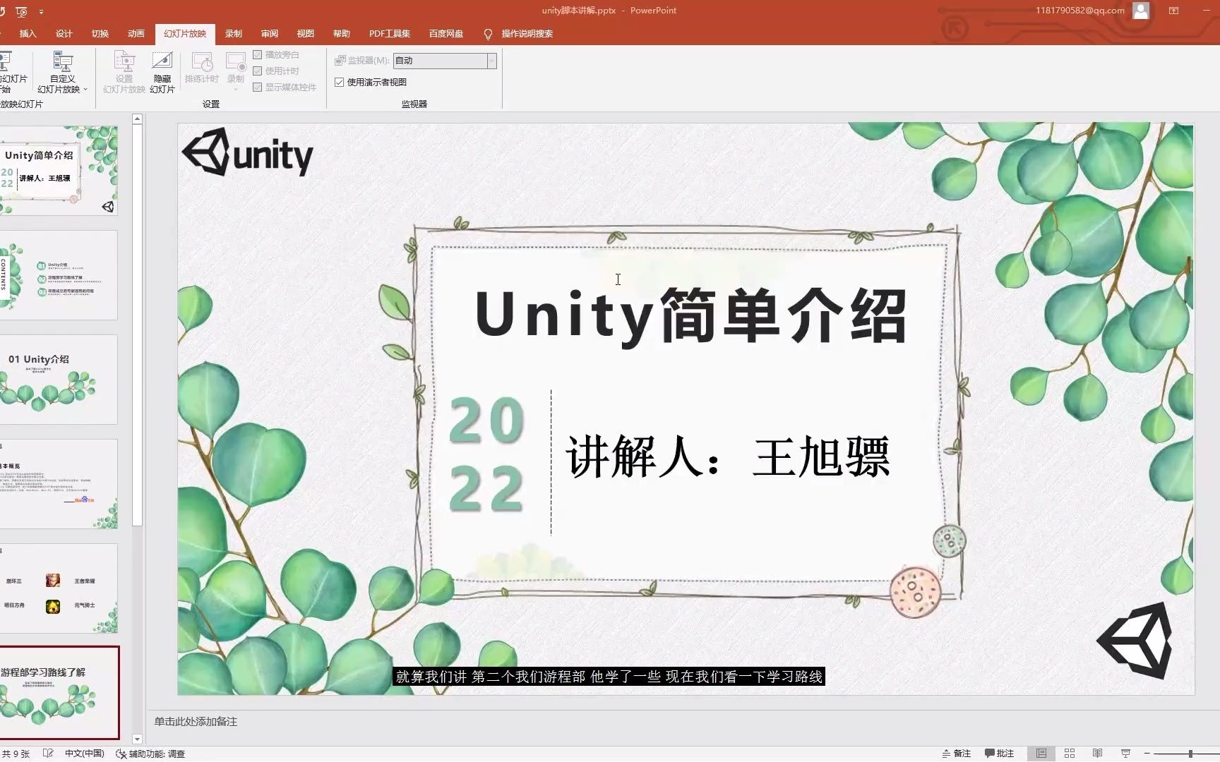Open ribbon display options icon
This screenshot has height=762, width=1220.
1173,11
